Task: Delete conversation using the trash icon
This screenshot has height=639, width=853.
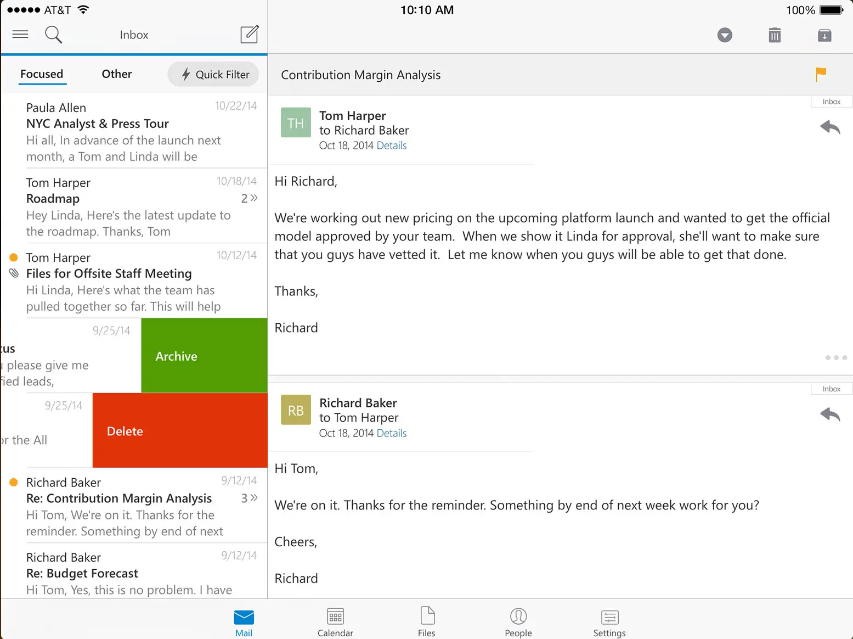Action: (775, 35)
